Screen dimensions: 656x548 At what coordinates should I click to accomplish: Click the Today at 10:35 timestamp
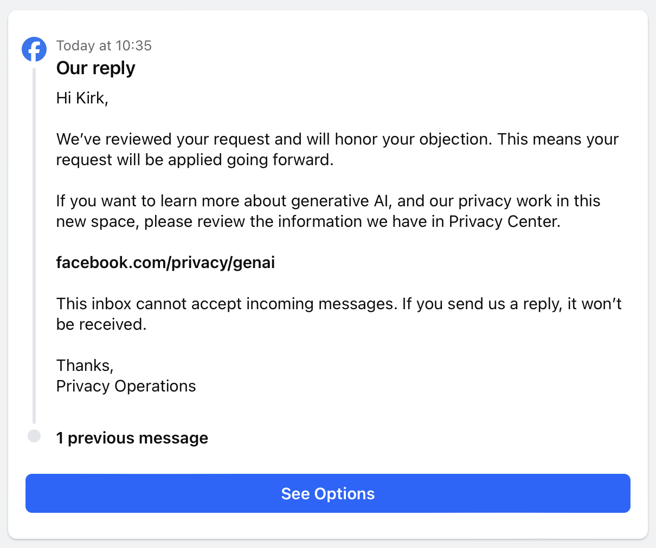pyautogui.click(x=104, y=45)
